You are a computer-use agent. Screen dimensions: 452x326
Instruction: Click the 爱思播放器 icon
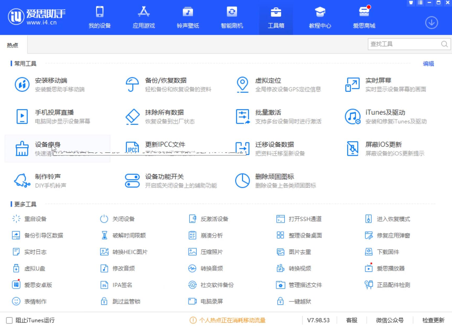click(369, 268)
